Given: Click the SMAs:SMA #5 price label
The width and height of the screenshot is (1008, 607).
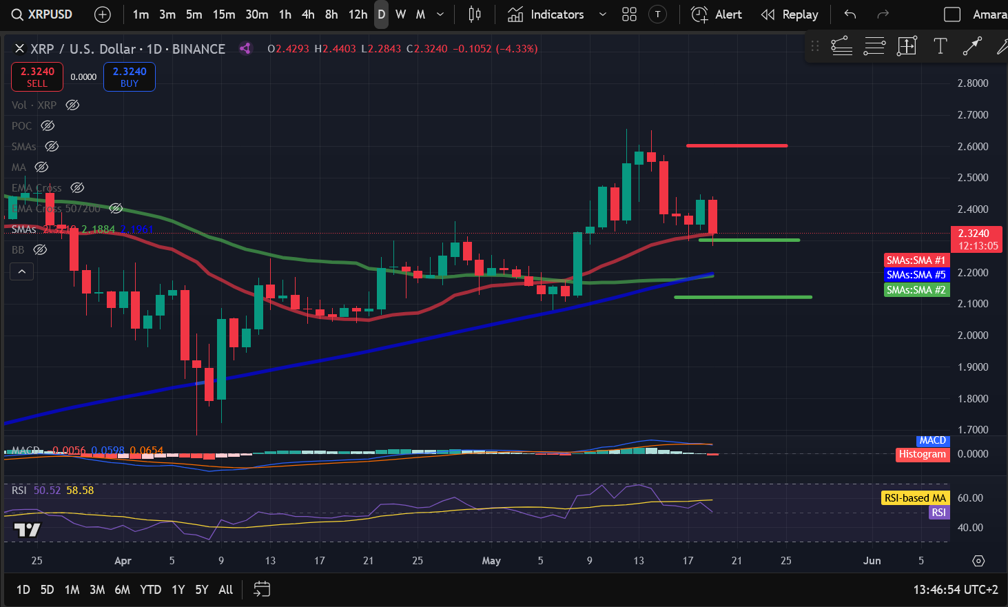Looking at the screenshot, I should click(x=916, y=275).
